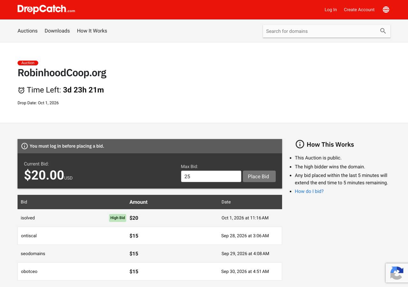Click the DropCatch.com logo
The image size is (408, 287).
(46, 9)
